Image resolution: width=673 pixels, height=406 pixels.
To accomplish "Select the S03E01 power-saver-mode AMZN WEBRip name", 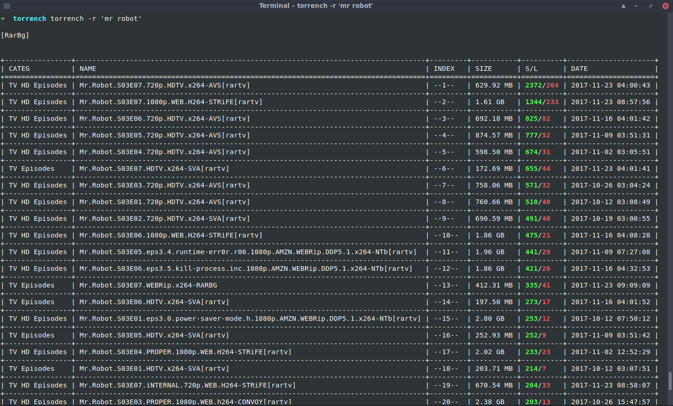I will coord(250,319).
